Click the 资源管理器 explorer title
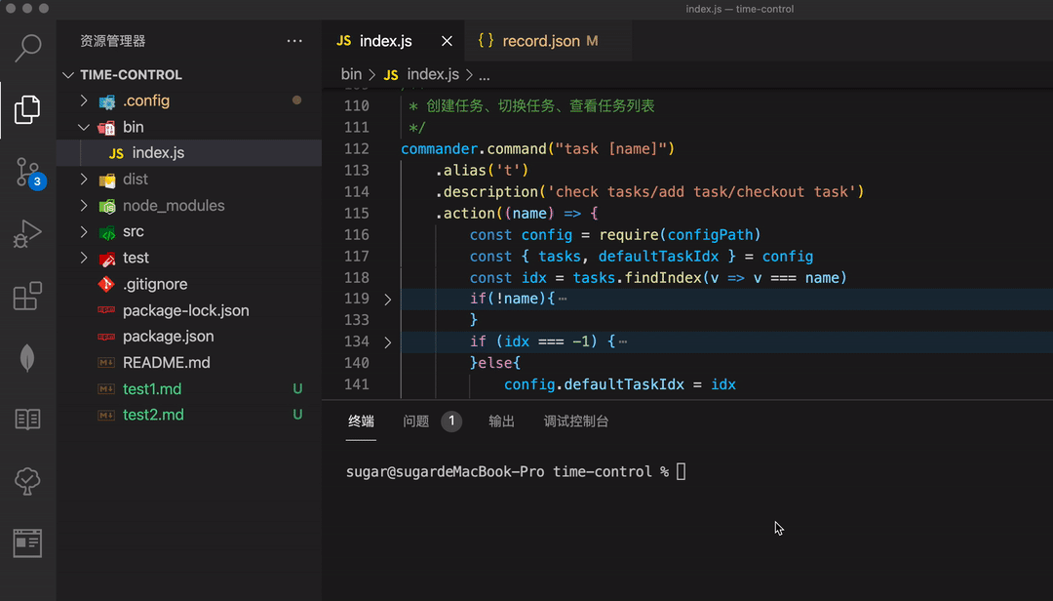This screenshot has height=601, width=1053. click(x=113, y=41)
